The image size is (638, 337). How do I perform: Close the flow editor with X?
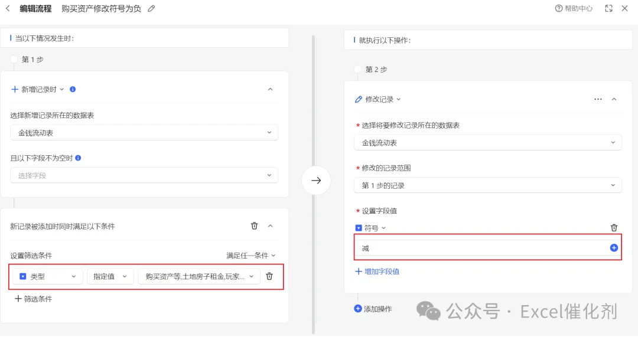pyautogui.click(x=624, y=8)
